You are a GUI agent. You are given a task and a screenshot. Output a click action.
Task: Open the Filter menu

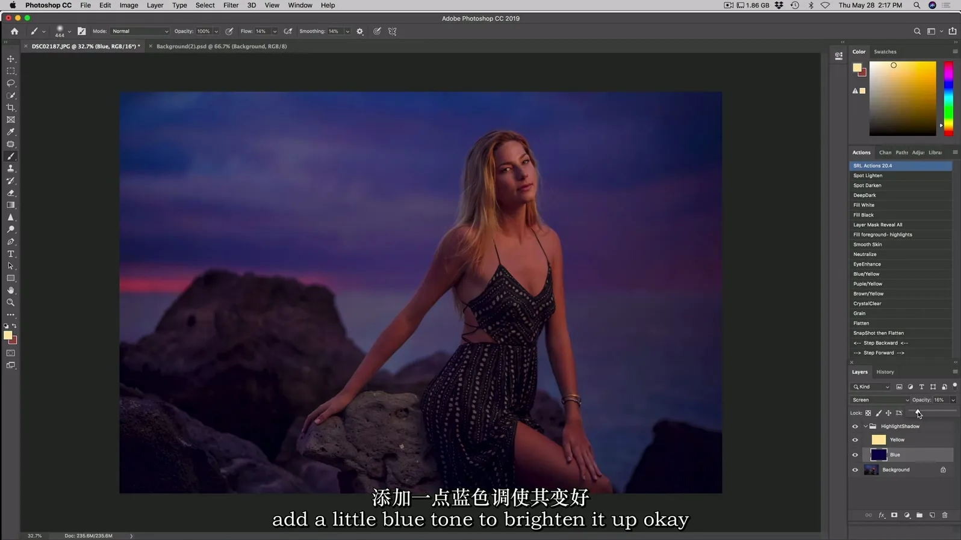pos(231,5)
